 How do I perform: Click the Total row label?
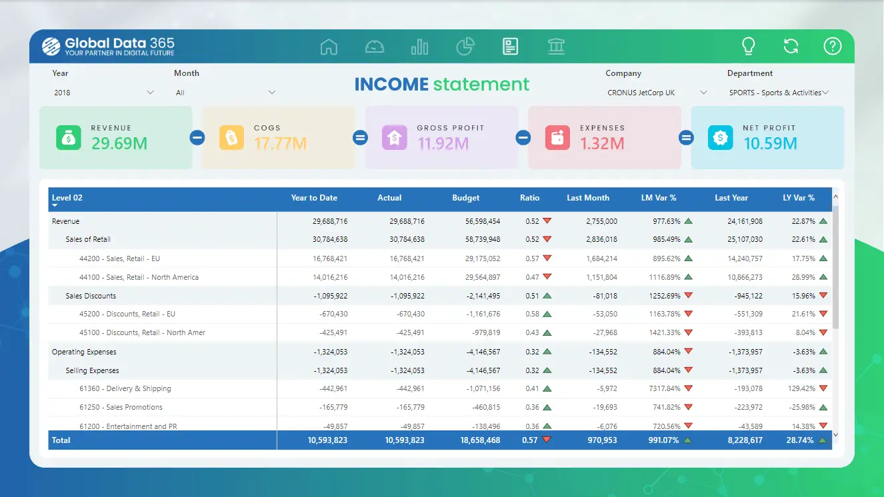61,440
